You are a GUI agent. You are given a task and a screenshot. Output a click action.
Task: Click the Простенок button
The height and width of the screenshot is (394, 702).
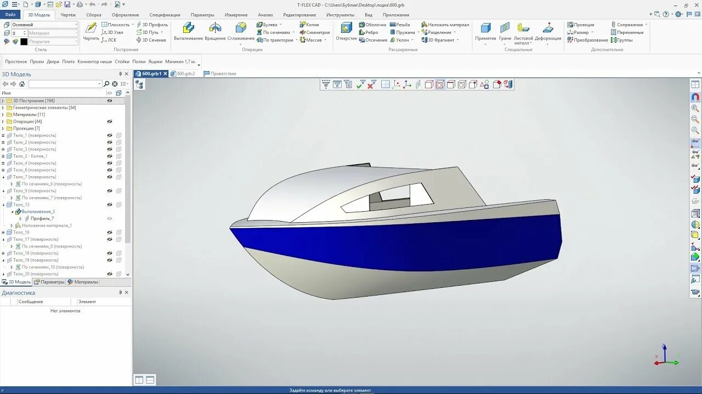[16, 62]
